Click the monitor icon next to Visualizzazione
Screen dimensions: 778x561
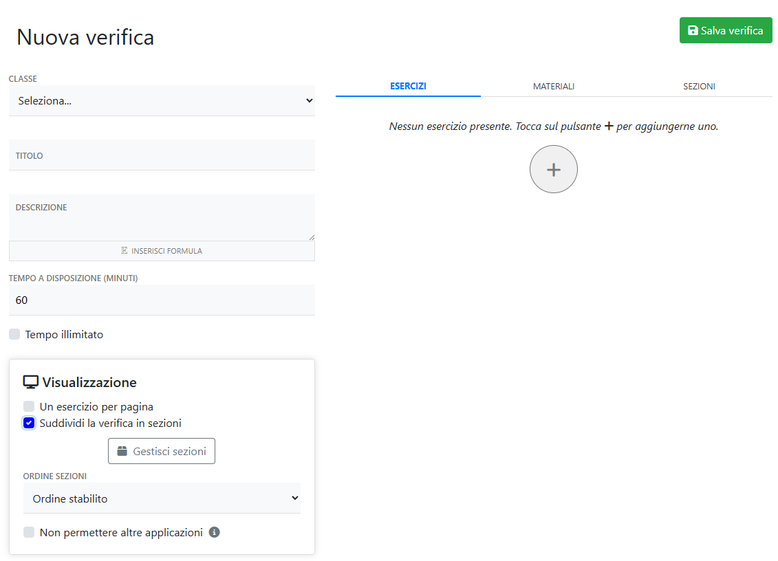pyautogui.click(x=31, y=382)
